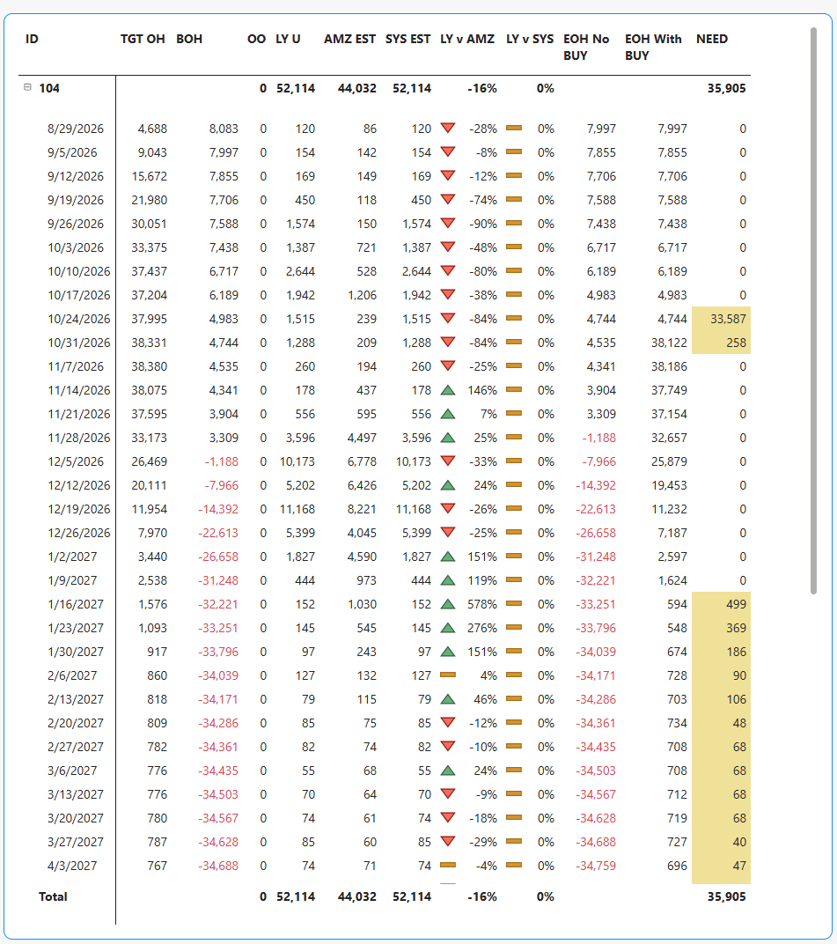
Task: Sort by BOH column header
Action: click(189, 39)
